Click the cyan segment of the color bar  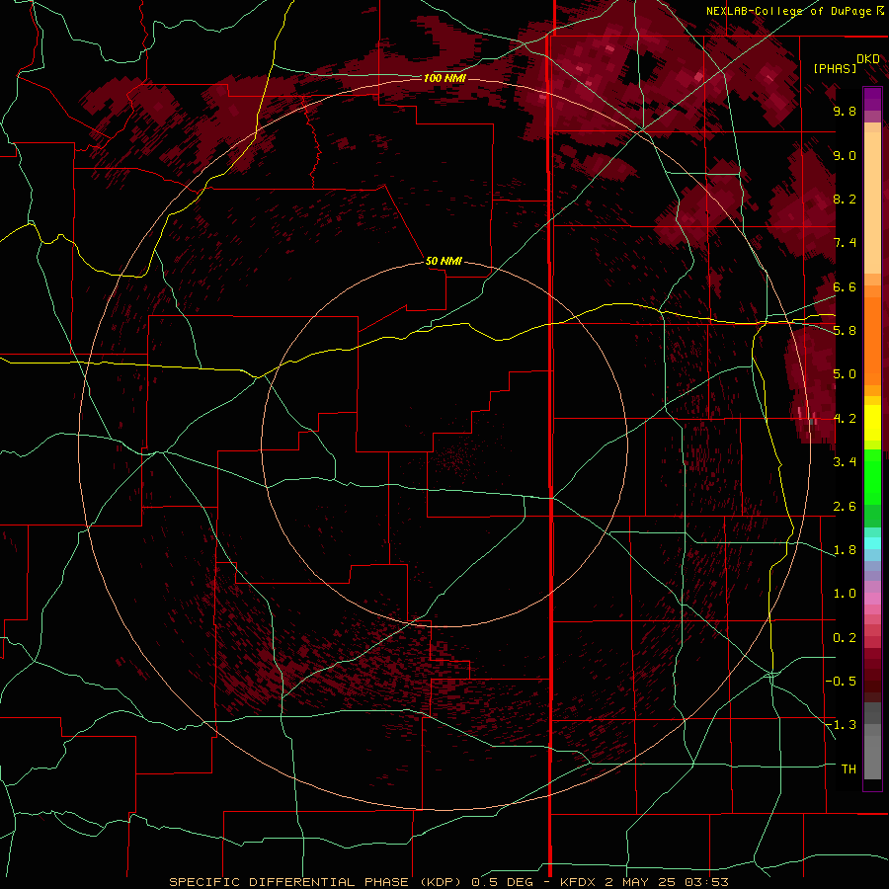[x=872, y=543]
